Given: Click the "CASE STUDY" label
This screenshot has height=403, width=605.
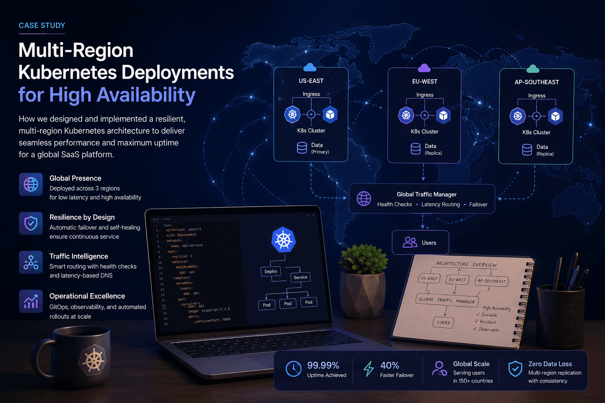Looking at the screenshot, I should point(42,26).
